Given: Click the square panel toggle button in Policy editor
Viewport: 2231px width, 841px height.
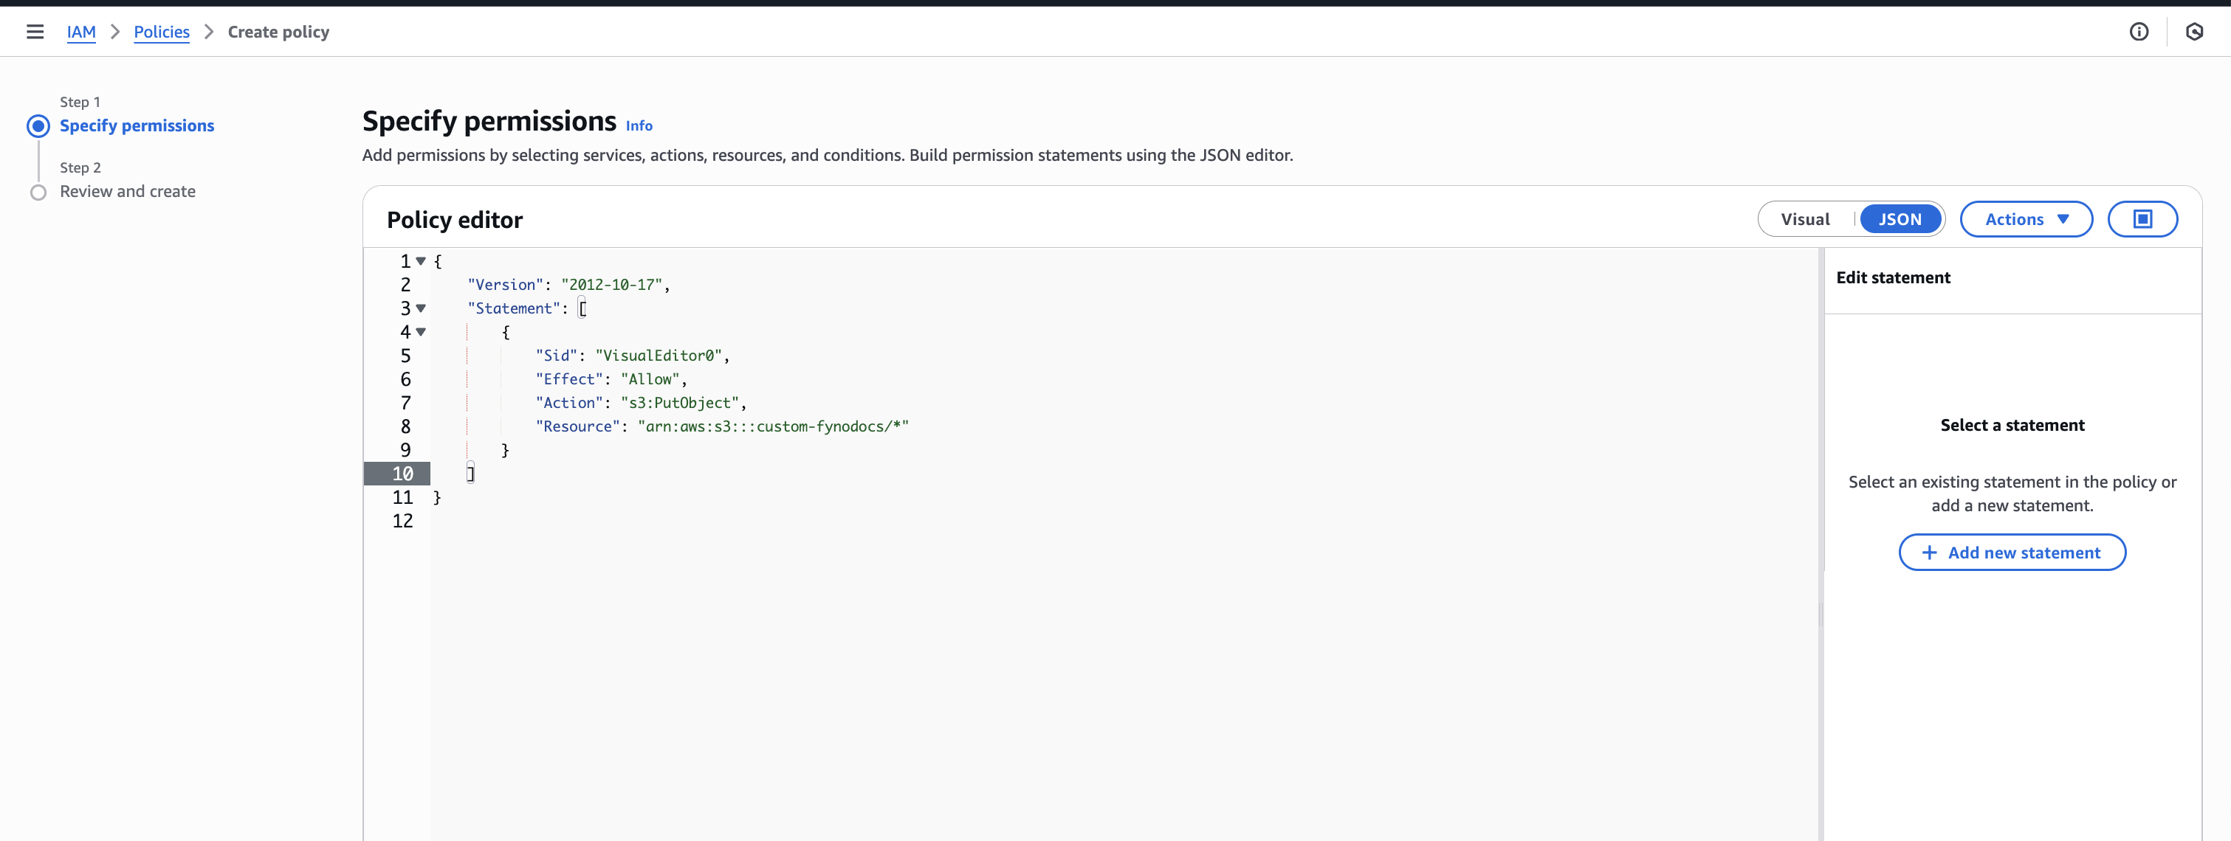Looking at the screenshot, I should (2142, 219).
